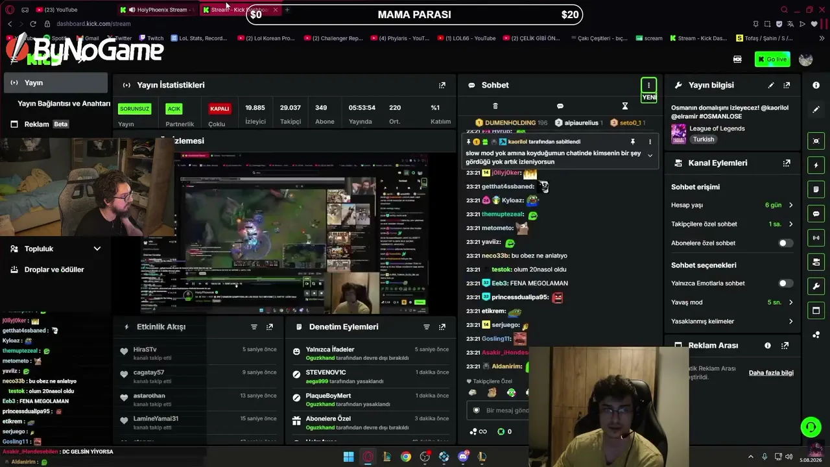Expand the pinned chat message
The height and width of the screenshot is (467, 830).
[650, 156]
